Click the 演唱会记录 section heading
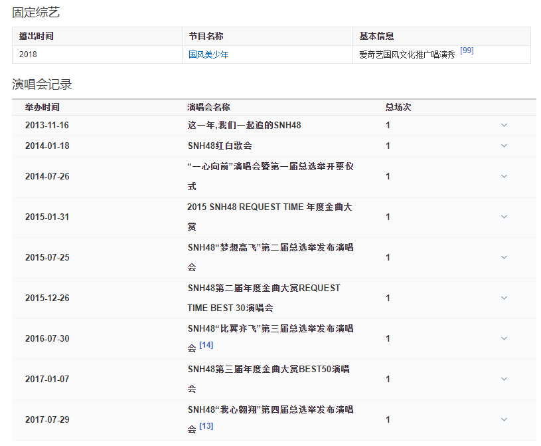Viewport: 541px width, 446px height. 42,84
